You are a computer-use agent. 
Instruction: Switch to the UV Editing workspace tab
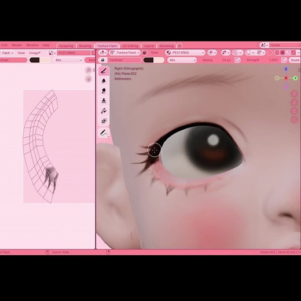click(130, 46)
